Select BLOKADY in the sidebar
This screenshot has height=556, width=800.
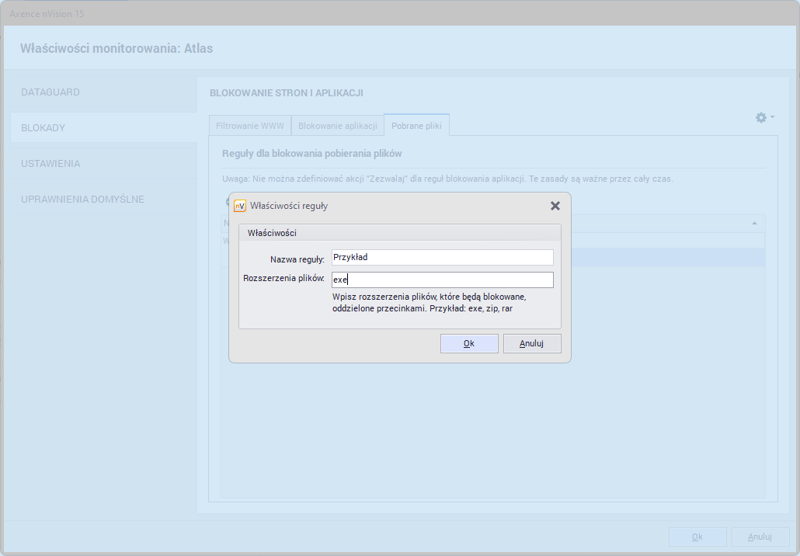[43, 128]
